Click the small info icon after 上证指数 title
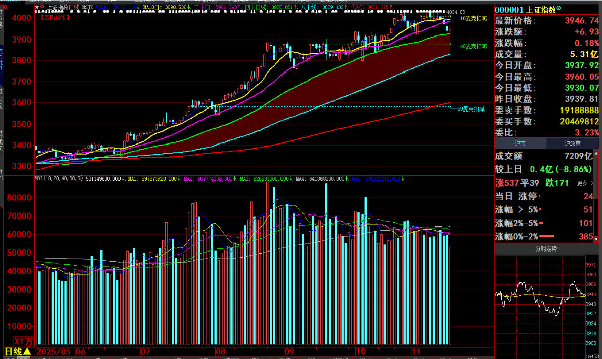The height and width of the screenshot is (359, 602). click(x=559, y=9)
